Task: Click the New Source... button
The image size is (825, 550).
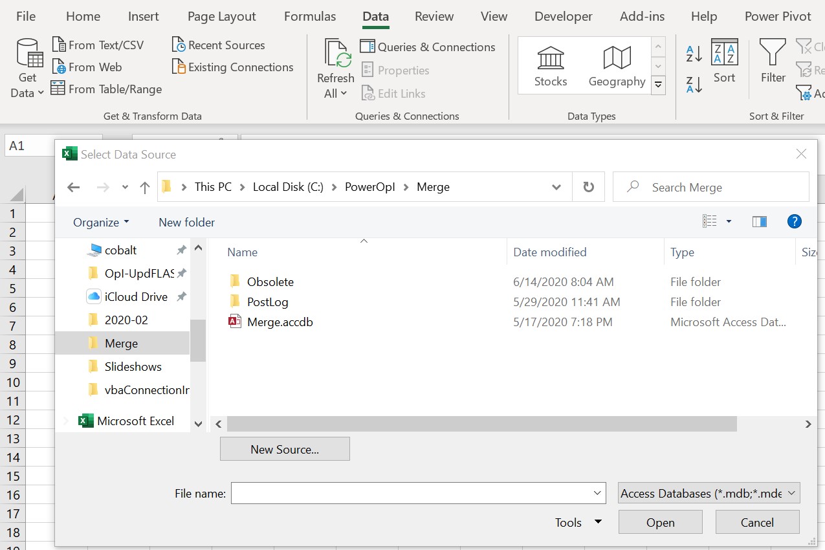Action: 285,449
